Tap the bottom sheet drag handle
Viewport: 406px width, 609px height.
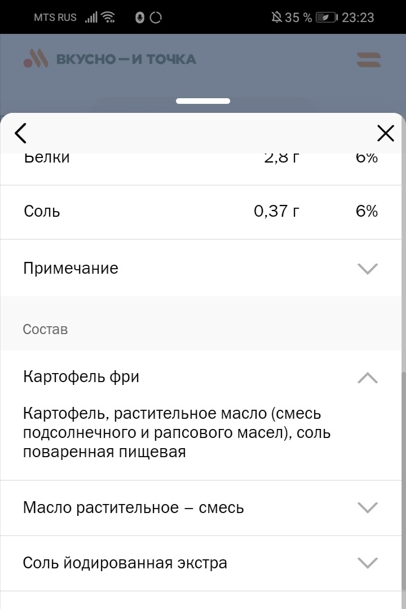(x=203, y=101)
